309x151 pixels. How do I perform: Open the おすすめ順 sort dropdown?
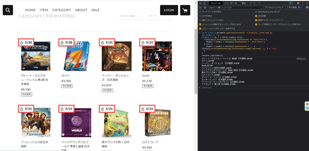point(131,16)
